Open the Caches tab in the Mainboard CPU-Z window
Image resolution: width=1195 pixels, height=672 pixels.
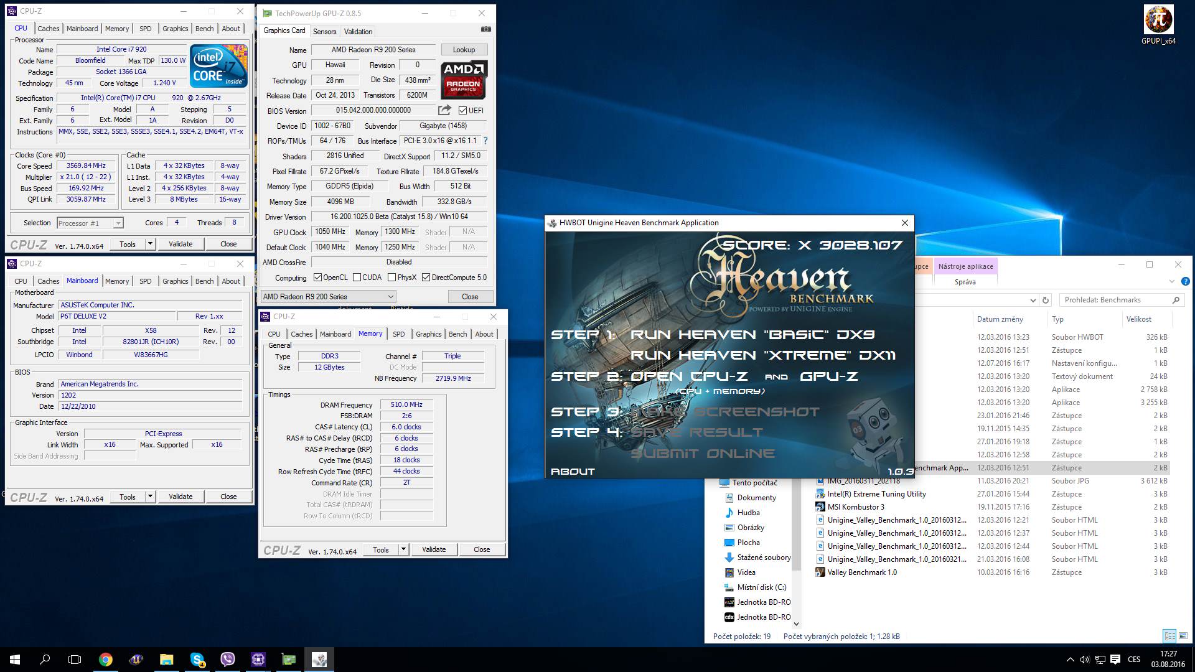(48, 281)
